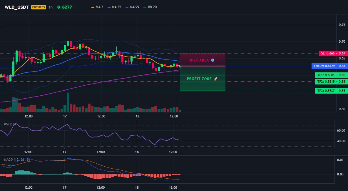348x191 pixels.
Task: Click the TP1: 0.6001 label
Action: click(325, 75)
